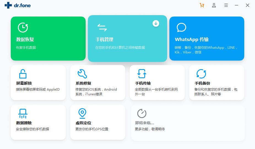Click the coming soon timer icon
The height and width of the screenshot is (149, 255).
pos(142,113)
